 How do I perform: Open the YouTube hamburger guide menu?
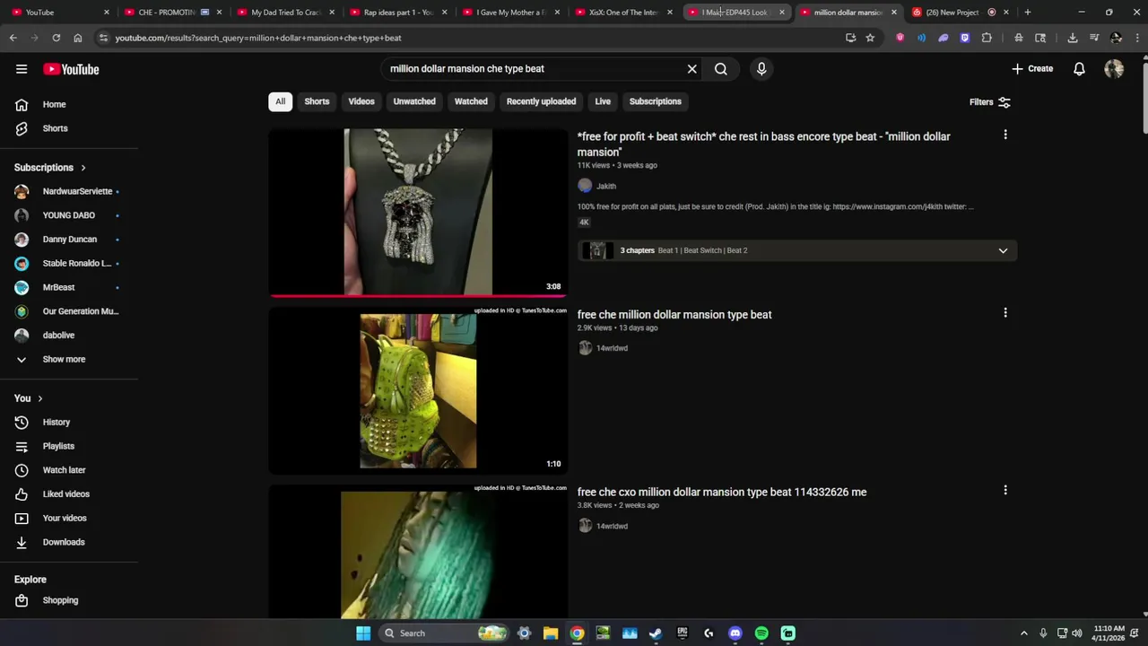click(x=22, y=69)
